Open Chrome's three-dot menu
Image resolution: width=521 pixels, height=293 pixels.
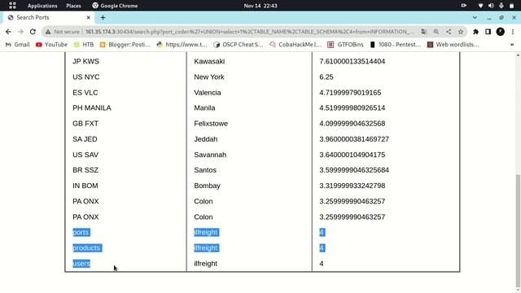click(513, 32)
